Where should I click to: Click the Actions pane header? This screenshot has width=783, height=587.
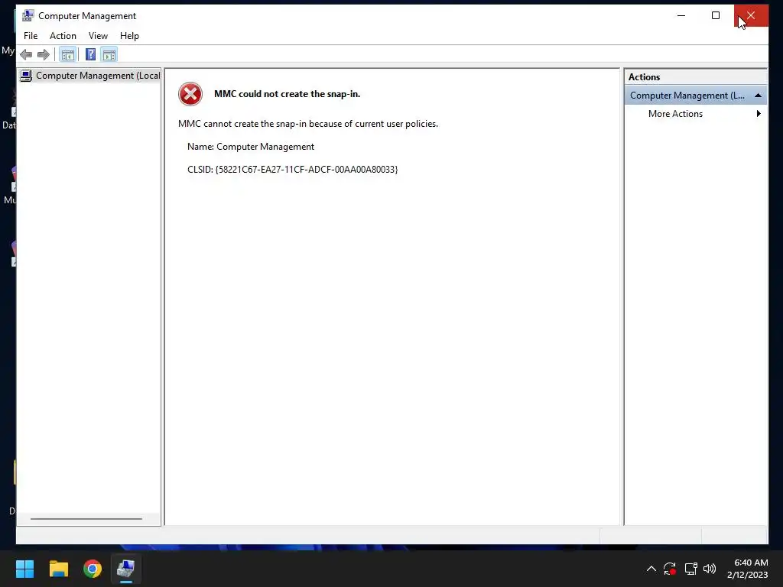695,77
